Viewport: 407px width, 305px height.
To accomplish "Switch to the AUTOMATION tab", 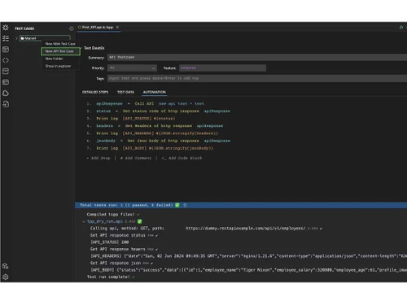I will coord(155,92).
